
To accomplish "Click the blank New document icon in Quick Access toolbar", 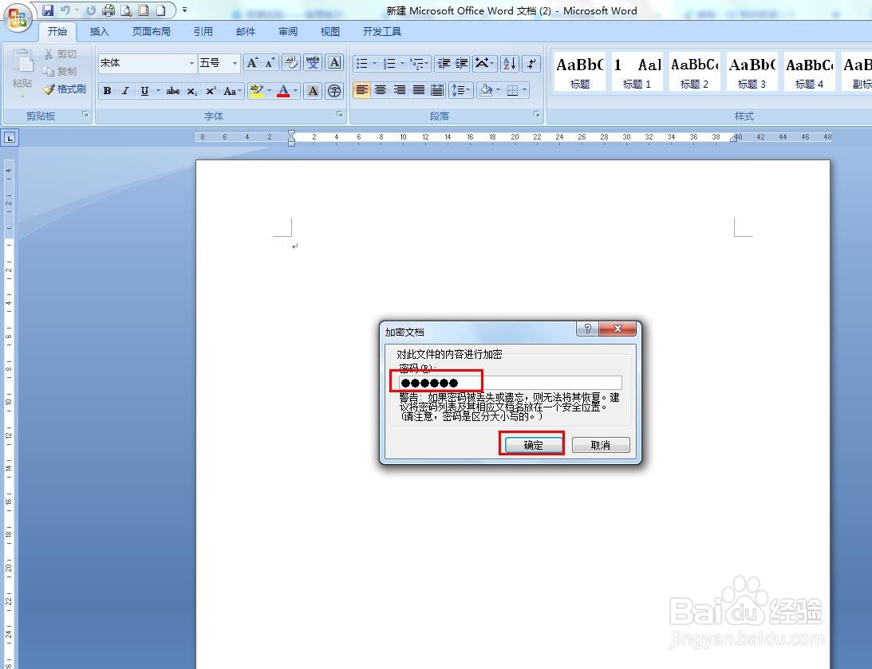I will (x=160, y=10).
